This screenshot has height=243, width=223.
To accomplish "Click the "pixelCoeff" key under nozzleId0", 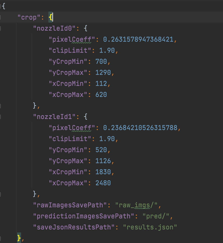I will coord(72,39).
